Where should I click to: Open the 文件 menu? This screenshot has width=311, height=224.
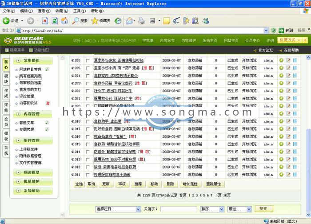[x=9, y=11]
